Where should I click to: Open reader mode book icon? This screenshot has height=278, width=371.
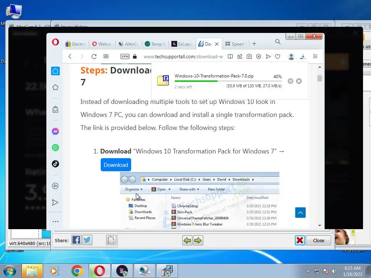[x=230, y=56]
